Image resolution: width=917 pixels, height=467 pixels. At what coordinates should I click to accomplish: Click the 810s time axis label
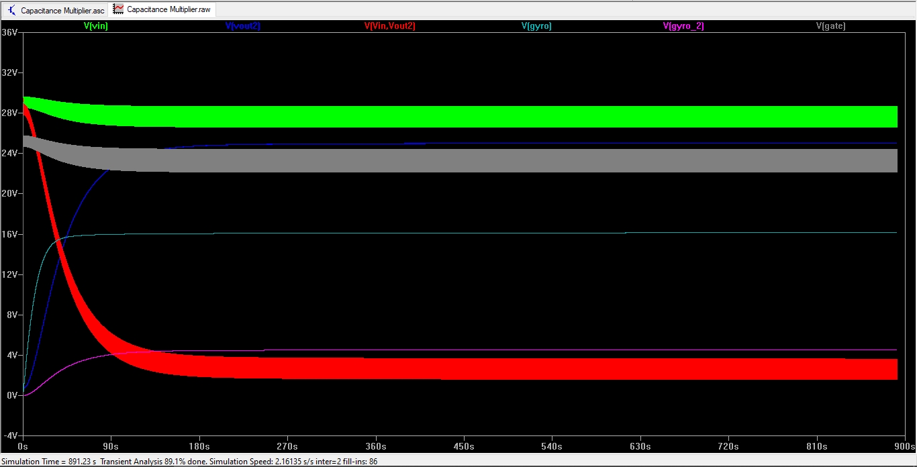[816, 446]
